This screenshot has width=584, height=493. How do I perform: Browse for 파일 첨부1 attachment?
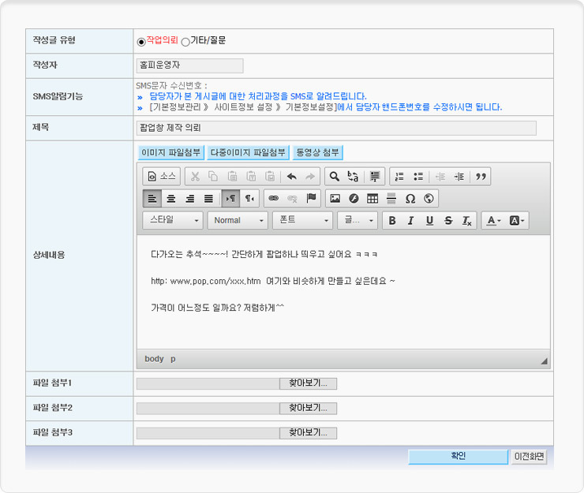309,383
